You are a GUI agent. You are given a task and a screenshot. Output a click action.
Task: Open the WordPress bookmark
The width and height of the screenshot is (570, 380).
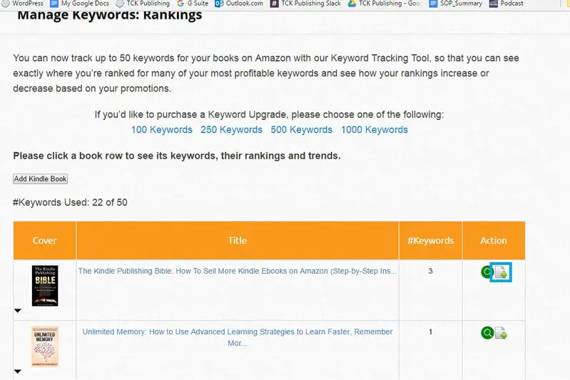pyautogui.click(x=23, y=4)
